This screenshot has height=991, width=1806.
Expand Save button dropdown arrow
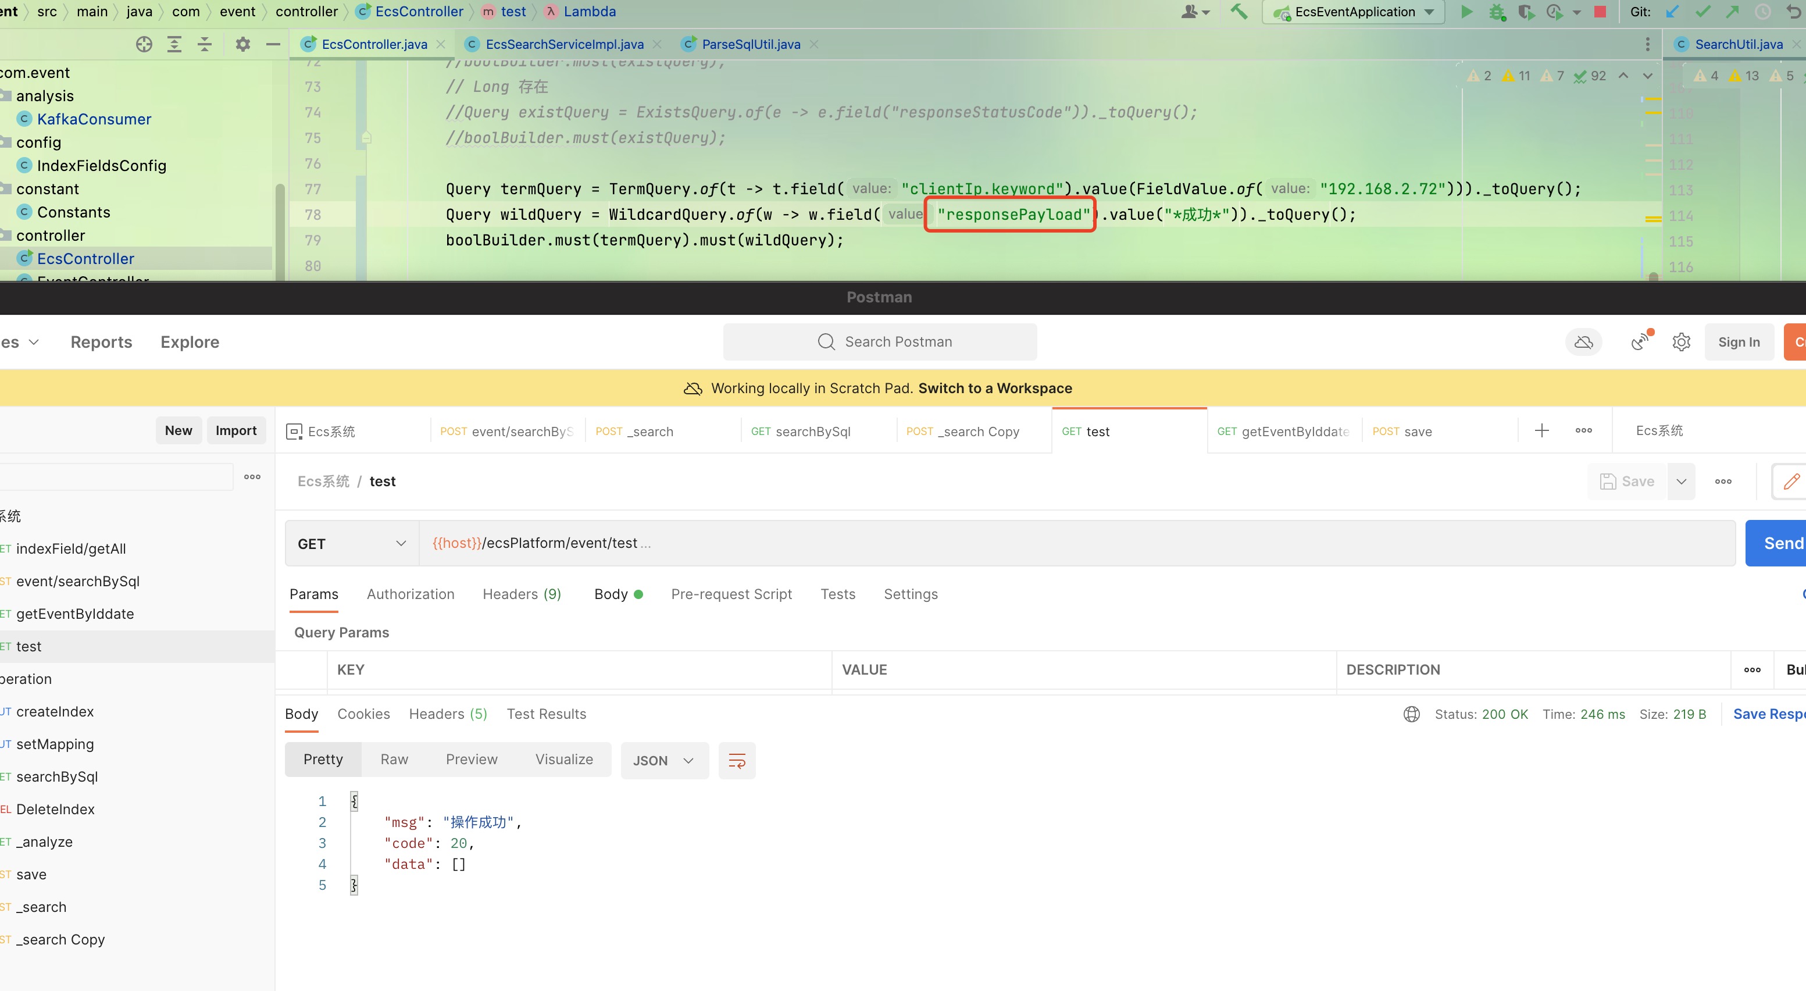tap(1681, 481)
